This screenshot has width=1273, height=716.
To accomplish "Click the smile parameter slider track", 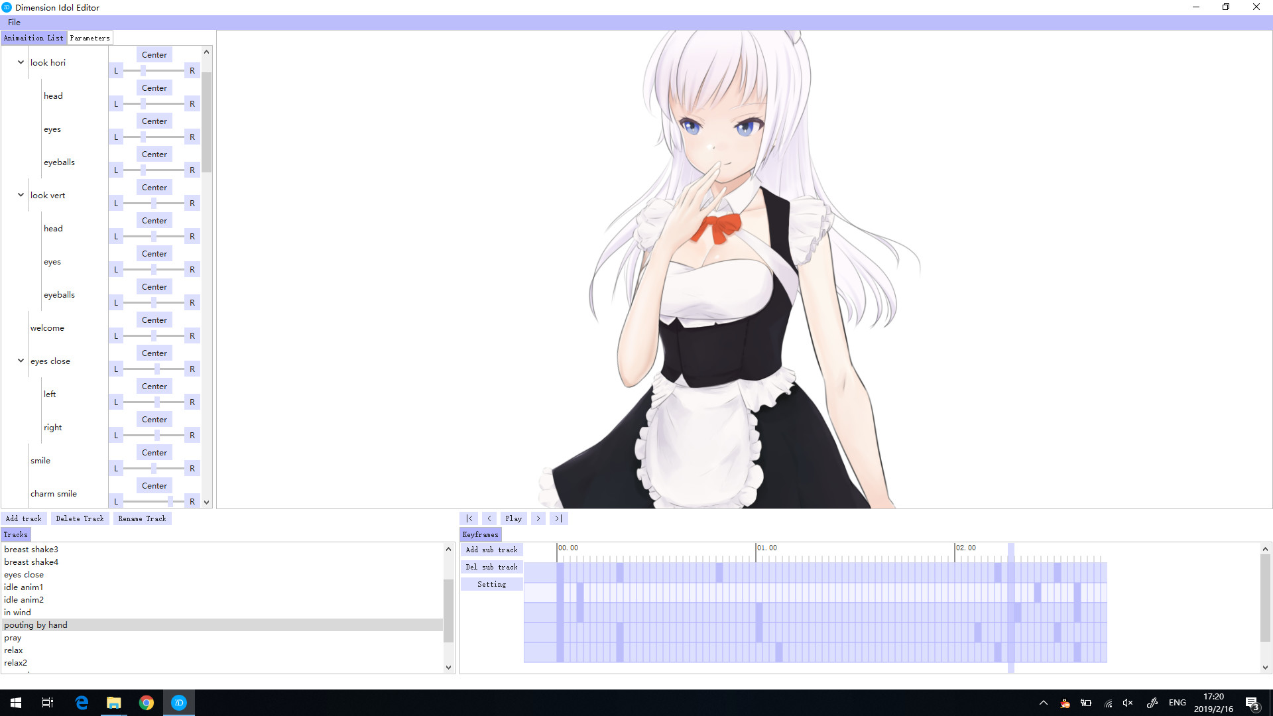I will point(154,468).
